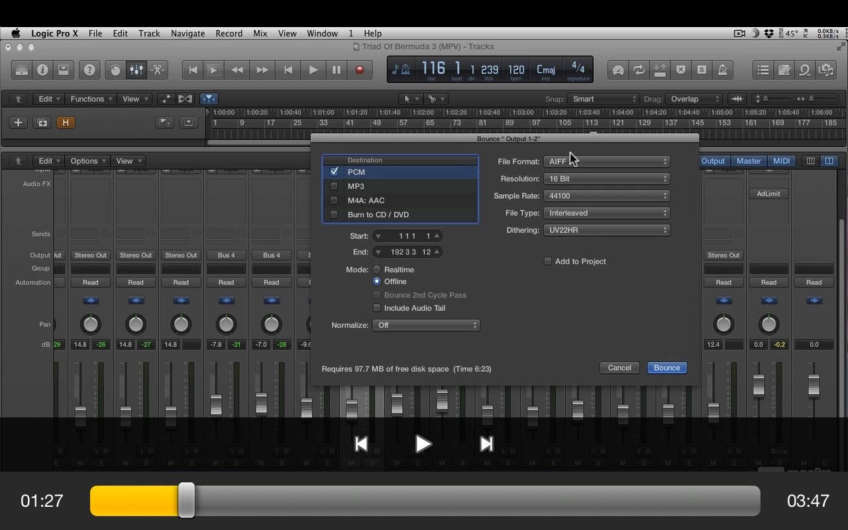Image resolution: width=848 pixels, height=530 pixels.
Task: Open the Editors scissors icon
Action: pos(157,70)
